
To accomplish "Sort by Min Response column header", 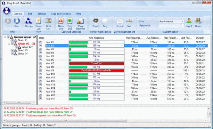I will click(135, 38).
